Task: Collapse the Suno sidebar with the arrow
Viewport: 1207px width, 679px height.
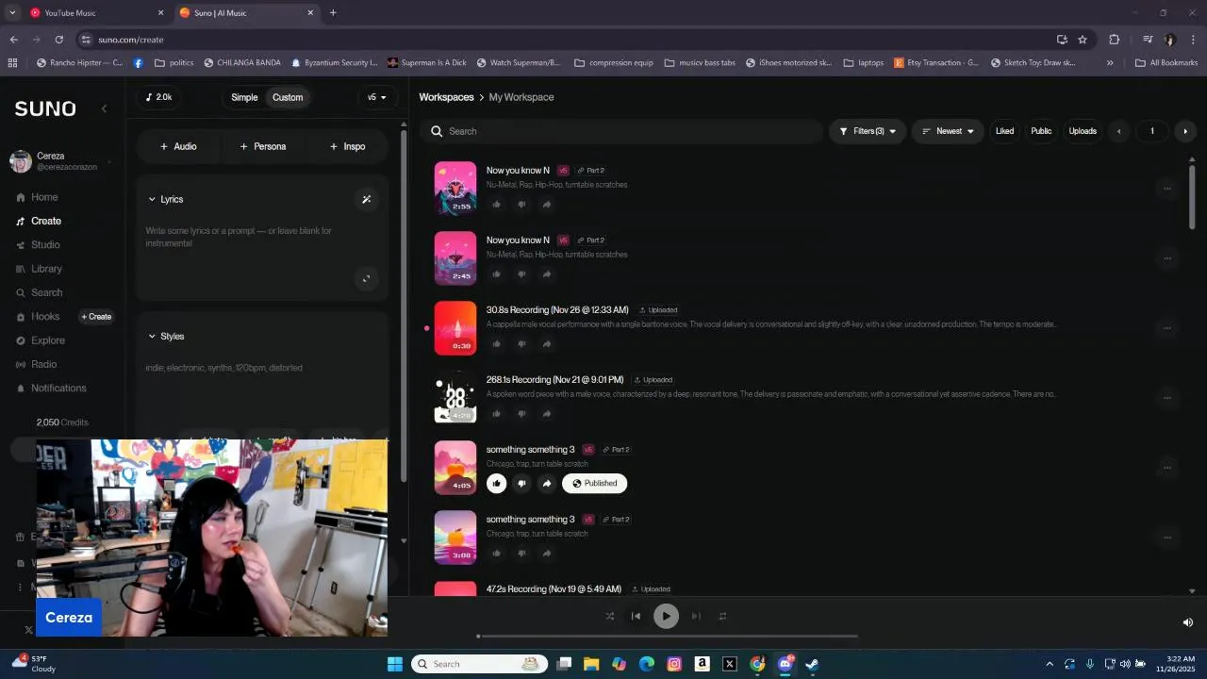Action: point(104,108)
